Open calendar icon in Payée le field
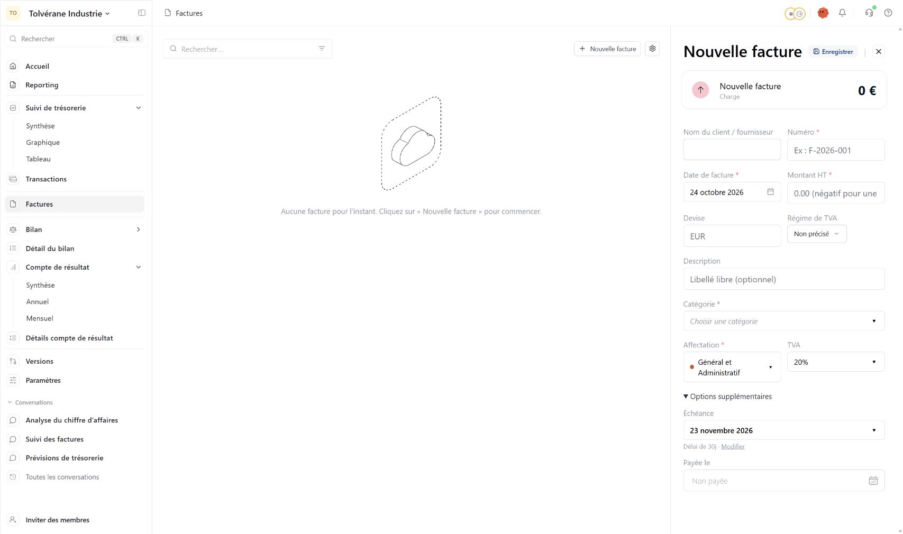 873,481
